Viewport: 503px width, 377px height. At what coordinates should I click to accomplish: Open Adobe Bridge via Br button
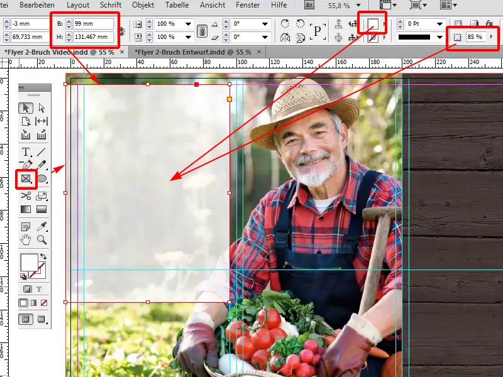[x=309, y=5]
